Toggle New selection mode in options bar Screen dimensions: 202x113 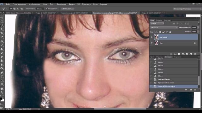pos(11,9)
